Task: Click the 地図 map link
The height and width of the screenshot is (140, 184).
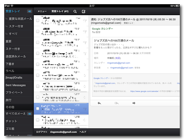Action: (x=118, y=58)
